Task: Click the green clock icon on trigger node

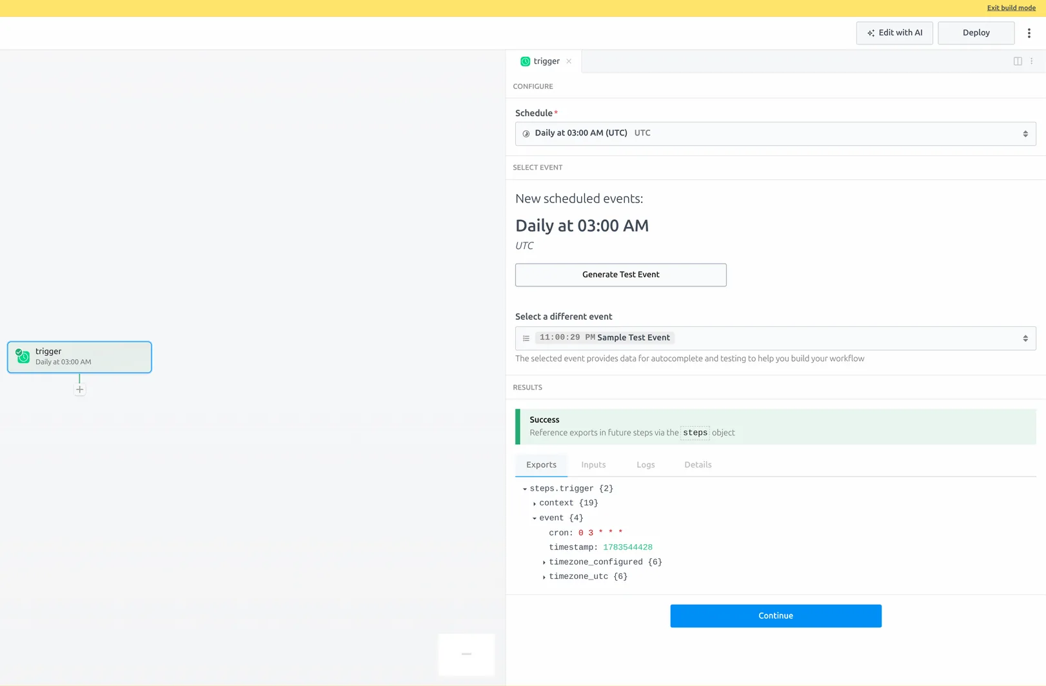Action: tap(23, 357)
